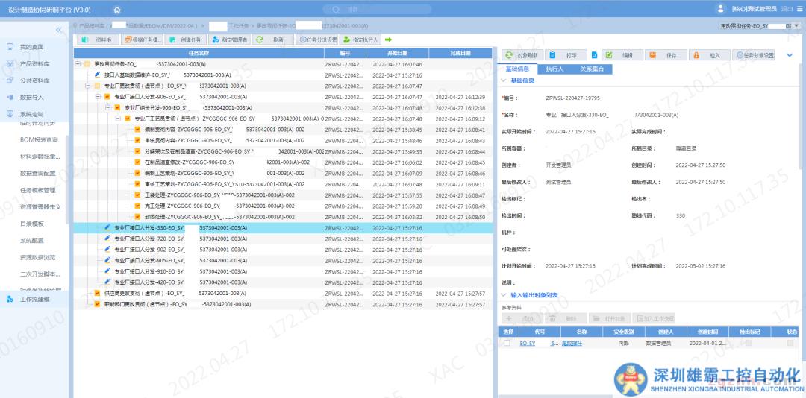Tick the 选择 checkbox in reference table row

point(507,343)
